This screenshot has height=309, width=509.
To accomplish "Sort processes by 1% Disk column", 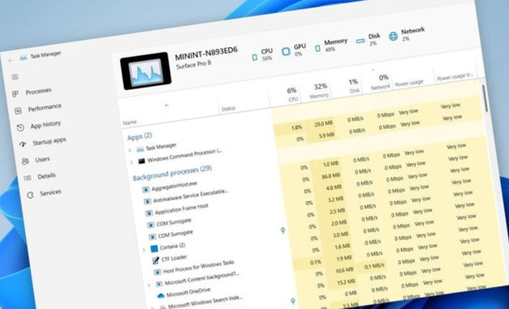I will click(354, 86).
